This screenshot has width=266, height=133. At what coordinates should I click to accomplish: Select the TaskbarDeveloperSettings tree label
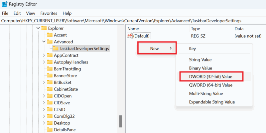click(x=84, y=49)
